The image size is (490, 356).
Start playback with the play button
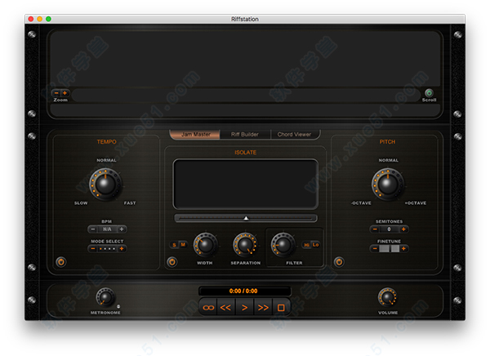244,308
